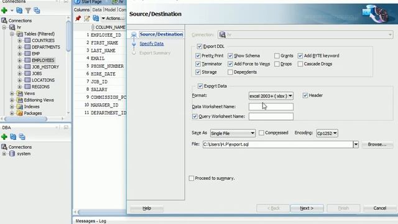Click the Cancel button

pyautogui.click(x=380, y=208)
